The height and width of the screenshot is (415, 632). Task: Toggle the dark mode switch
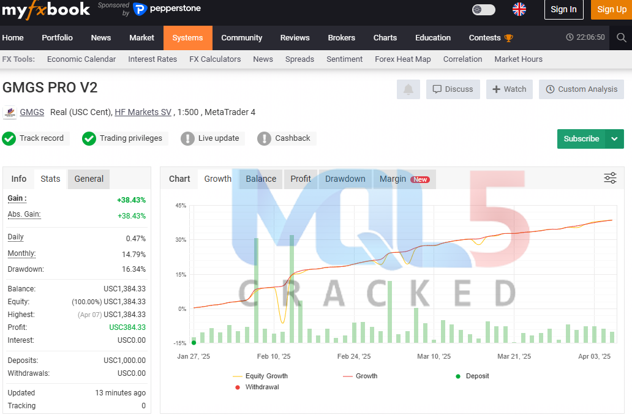coord(484,10)
